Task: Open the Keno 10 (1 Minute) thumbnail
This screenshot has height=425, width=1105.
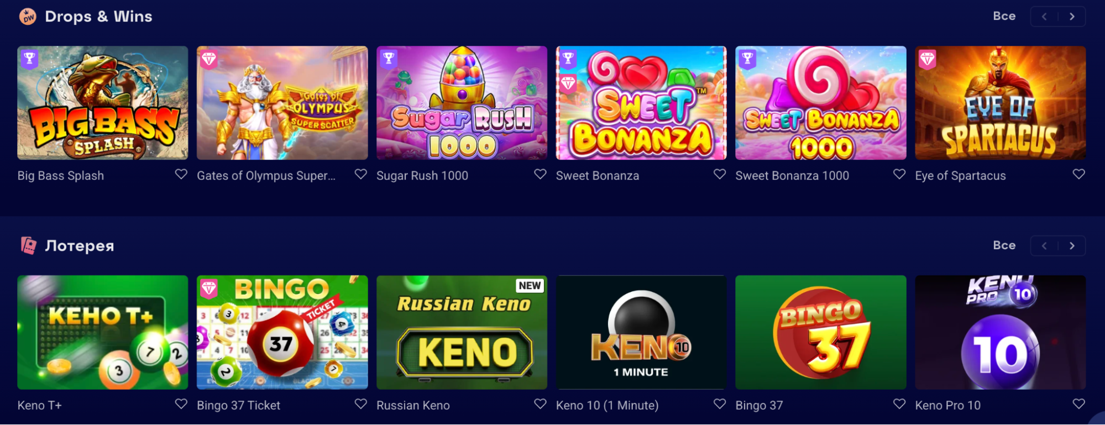Action: click(641, 332)
